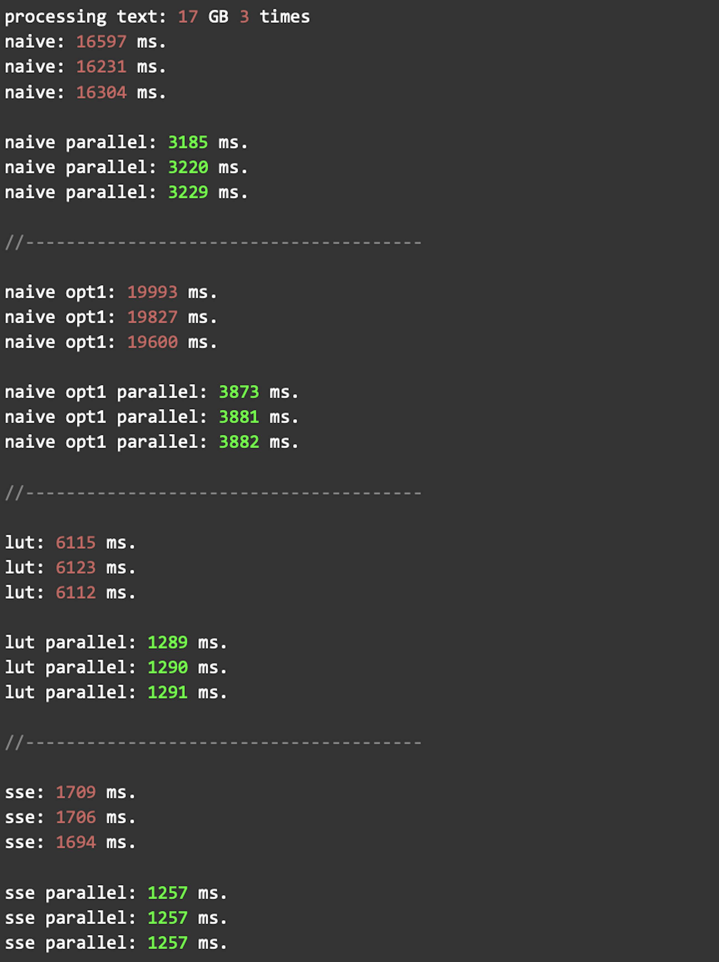Screen dimensions: 719x962
Task: Click the 19600 naive opt1 value
Action: 152,342
